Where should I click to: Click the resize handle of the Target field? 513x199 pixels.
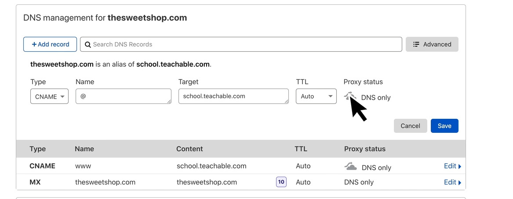click(x=286, y=101)
